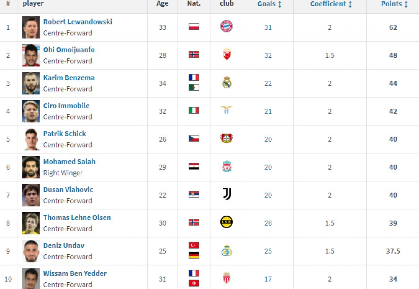Open the Real Madrid club crest
The height and width of the screenshot is (289, 419).
(x=227, y=82)
